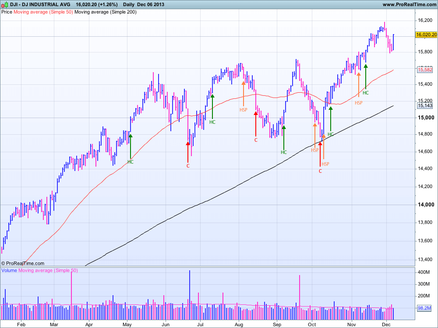
Task: Click the 400M volume axis label
Action: [x=424, y=272]
